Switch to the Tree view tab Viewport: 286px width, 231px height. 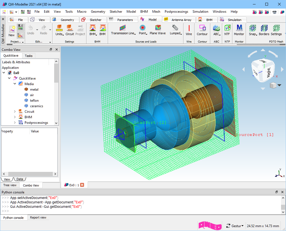click(x=10, y=185)
